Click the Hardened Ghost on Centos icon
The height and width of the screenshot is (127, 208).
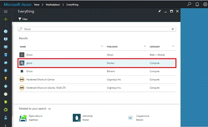coord(22,79)
